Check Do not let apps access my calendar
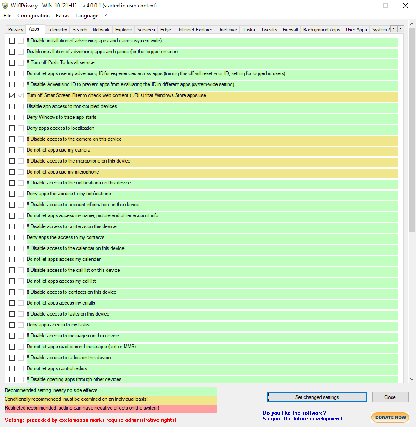Image resolution: width=416 pixels, height=427 pixels. [12, 259]
